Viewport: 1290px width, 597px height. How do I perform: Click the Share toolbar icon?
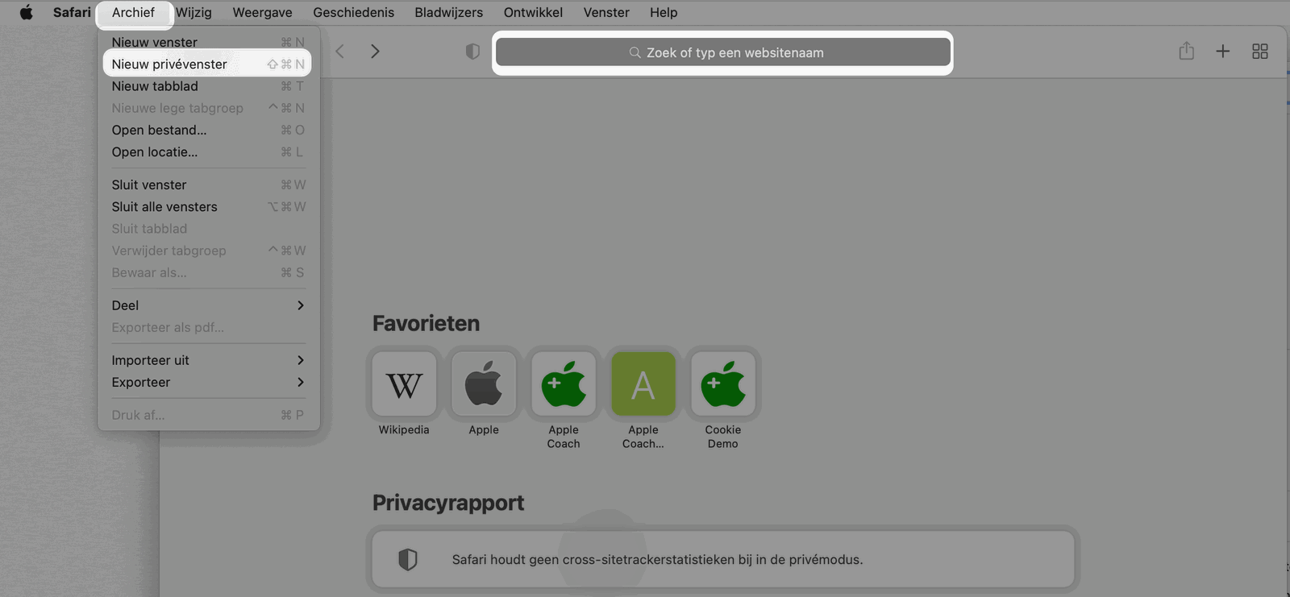1186,51
